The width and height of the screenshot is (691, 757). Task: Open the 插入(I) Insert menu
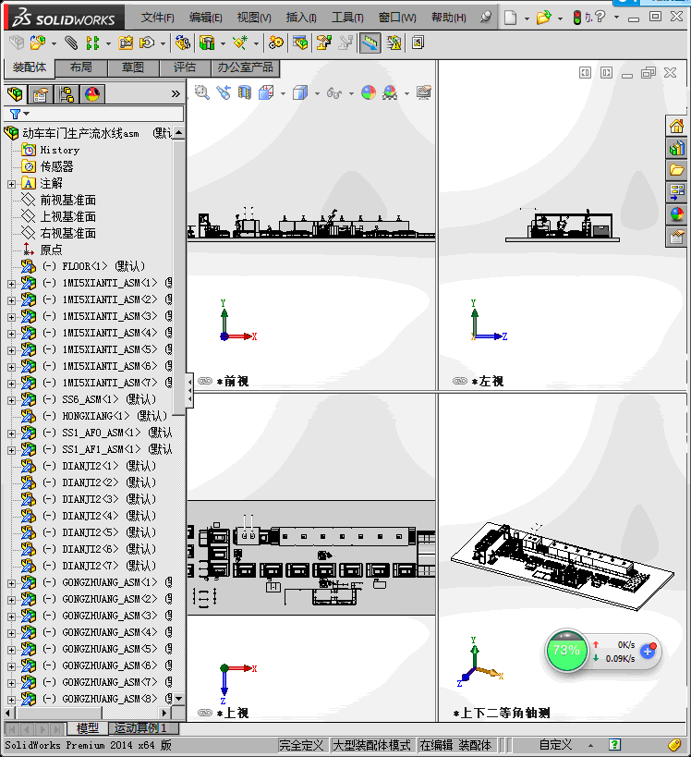tap(301, 18)
